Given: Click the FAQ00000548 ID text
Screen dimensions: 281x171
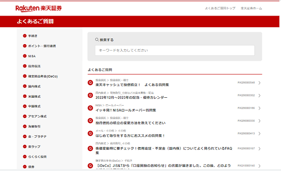Looking at the screenshot, I should 246,83.
